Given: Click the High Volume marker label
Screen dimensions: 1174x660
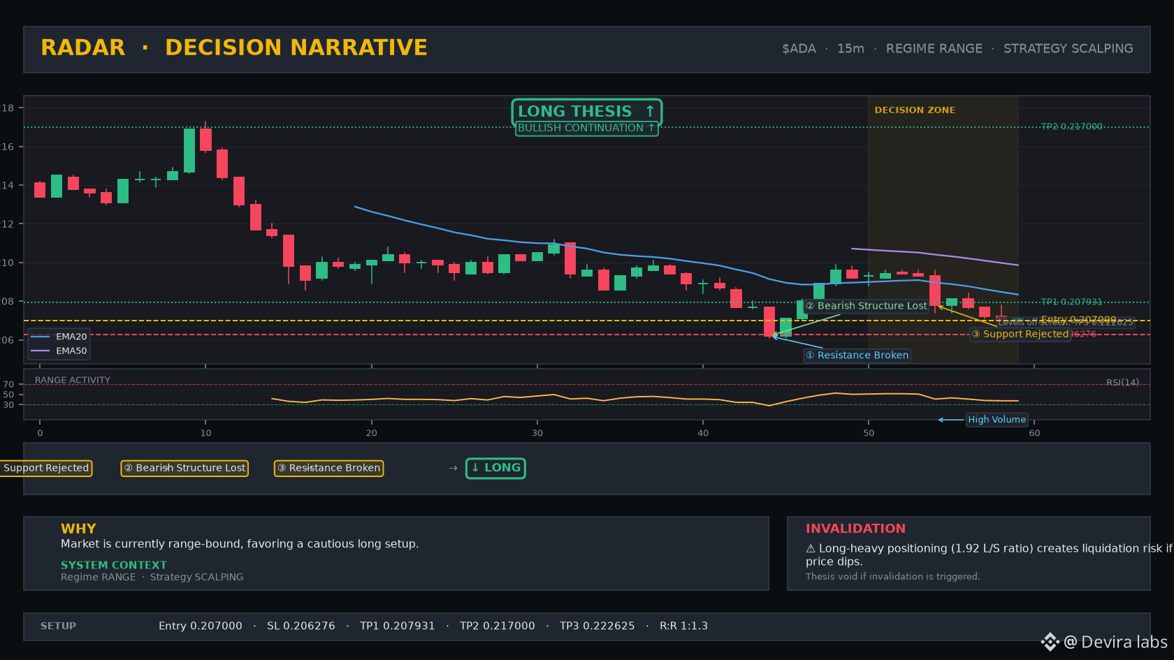Looking at the screenshot, I should pyautogui.click(x=997, y=420).
